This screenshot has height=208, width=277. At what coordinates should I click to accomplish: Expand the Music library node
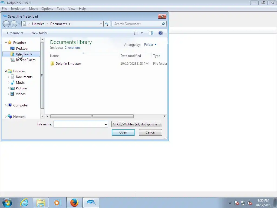coord(8,82)
